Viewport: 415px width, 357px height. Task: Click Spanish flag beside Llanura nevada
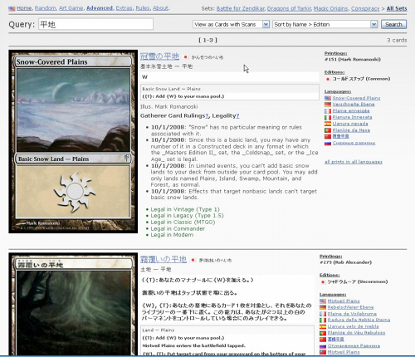pyautogui.click(x=328, y=124)
